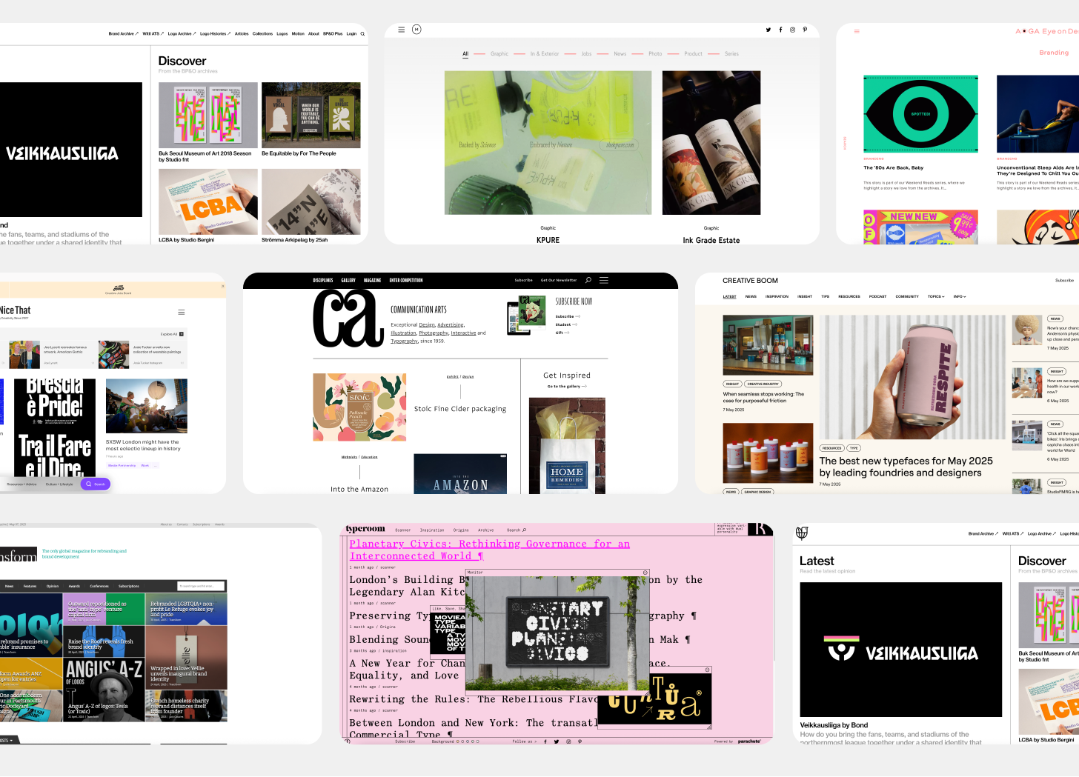Click Subscribe in Creative Boom header

[1064, 280]
